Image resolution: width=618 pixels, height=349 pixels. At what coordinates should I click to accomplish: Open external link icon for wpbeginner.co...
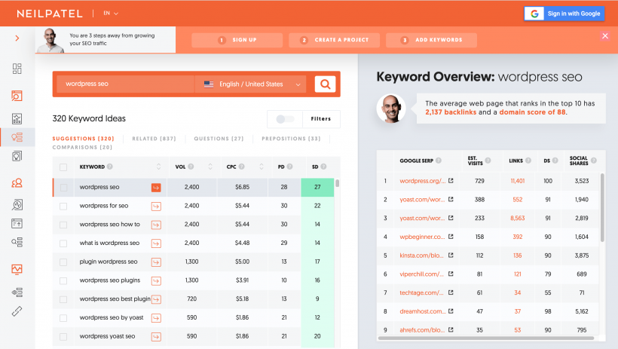tap(451, 237)
